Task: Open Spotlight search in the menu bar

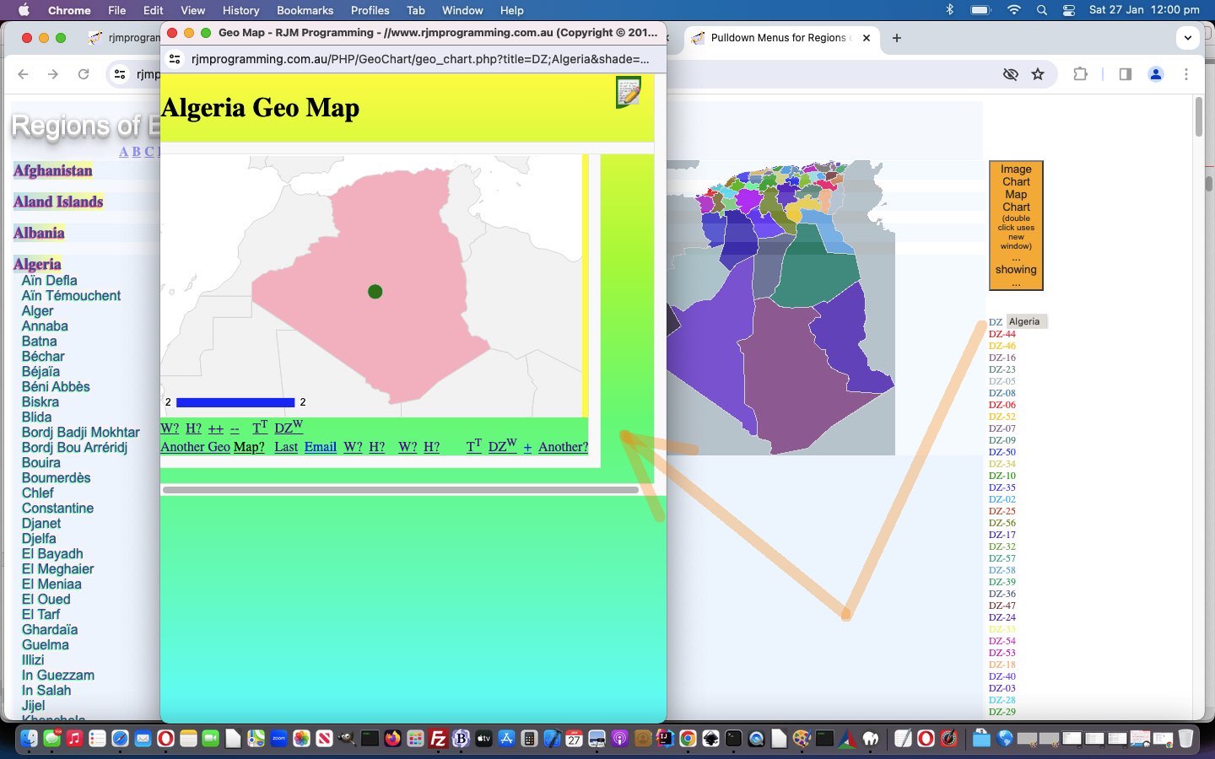Action: click(x=1042, y=10)
